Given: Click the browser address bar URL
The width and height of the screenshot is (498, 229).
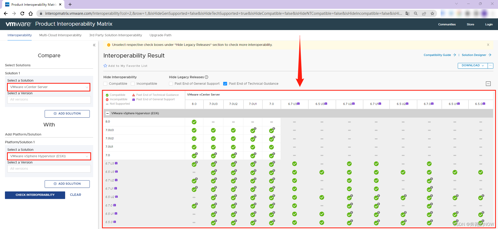Looking at the screenshot, I should tap(223, 13).
